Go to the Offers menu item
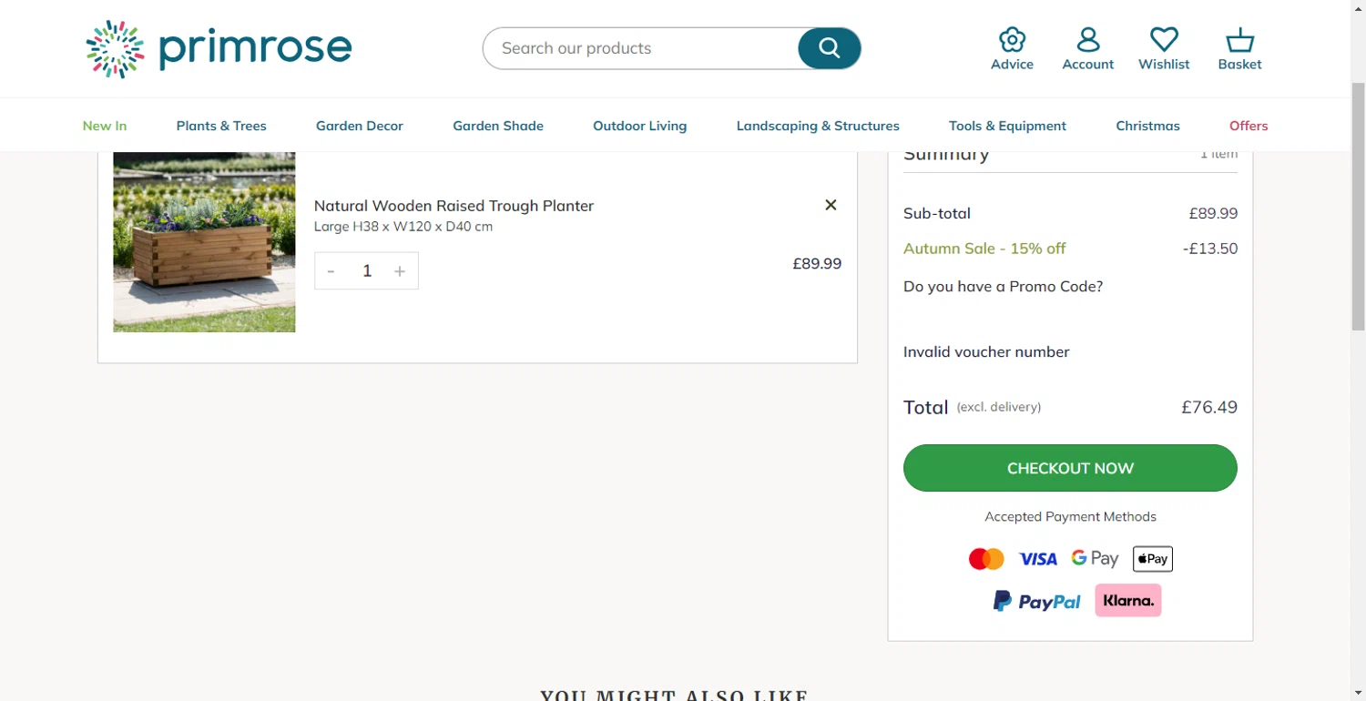1366x701 pixels. coord(1249,126)
